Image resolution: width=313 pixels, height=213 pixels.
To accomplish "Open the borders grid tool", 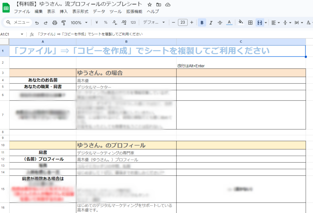I will click(250, 23).
